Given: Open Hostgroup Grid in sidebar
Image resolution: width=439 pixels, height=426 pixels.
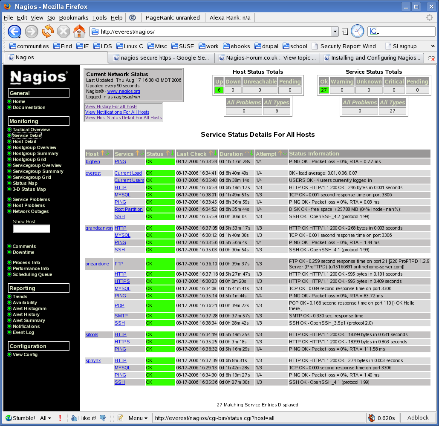Looking at the screenshot, I should (29, 159).
